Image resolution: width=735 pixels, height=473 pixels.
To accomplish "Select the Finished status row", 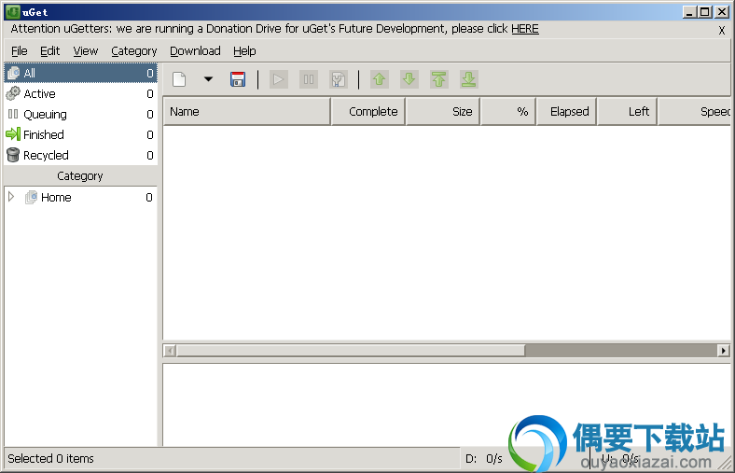I will tap(80, 135).
